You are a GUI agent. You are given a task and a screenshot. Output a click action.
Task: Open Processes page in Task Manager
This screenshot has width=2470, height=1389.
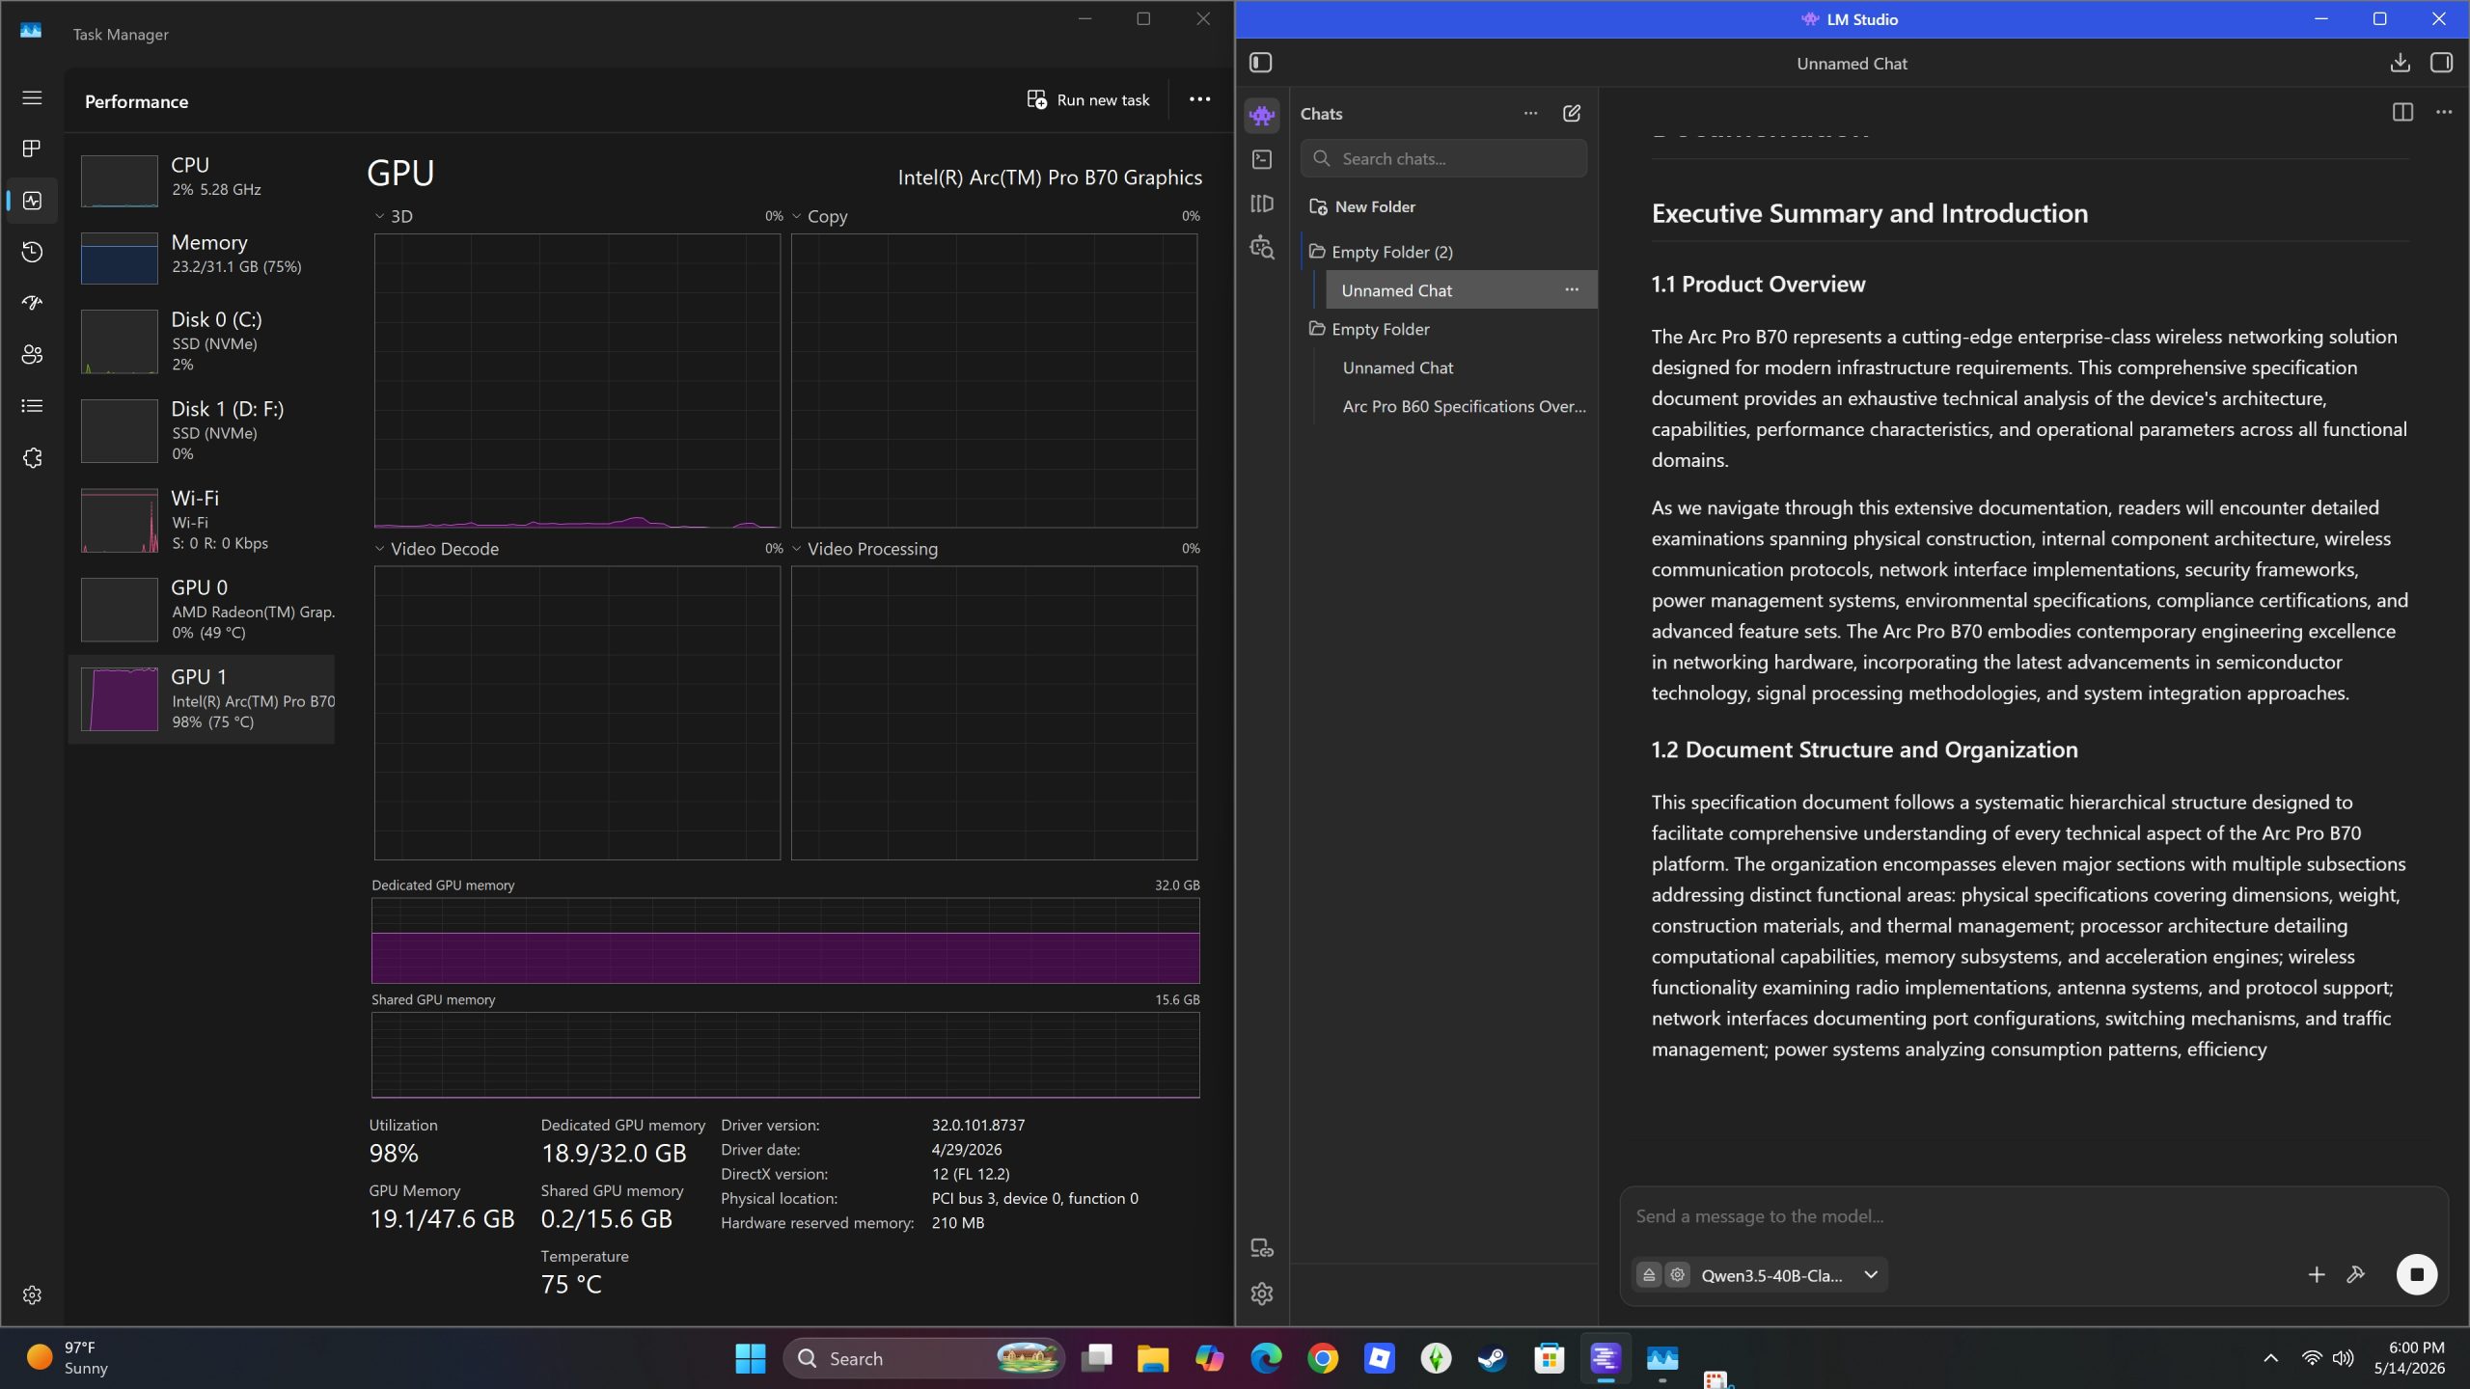tap(32, 149)
